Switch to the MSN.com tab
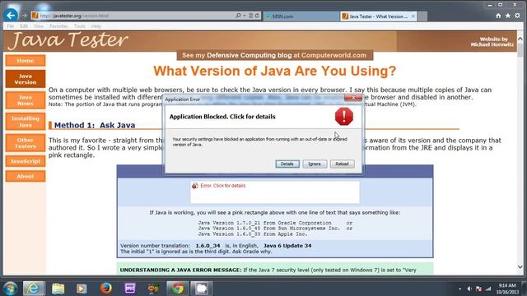 pos(301,16)
